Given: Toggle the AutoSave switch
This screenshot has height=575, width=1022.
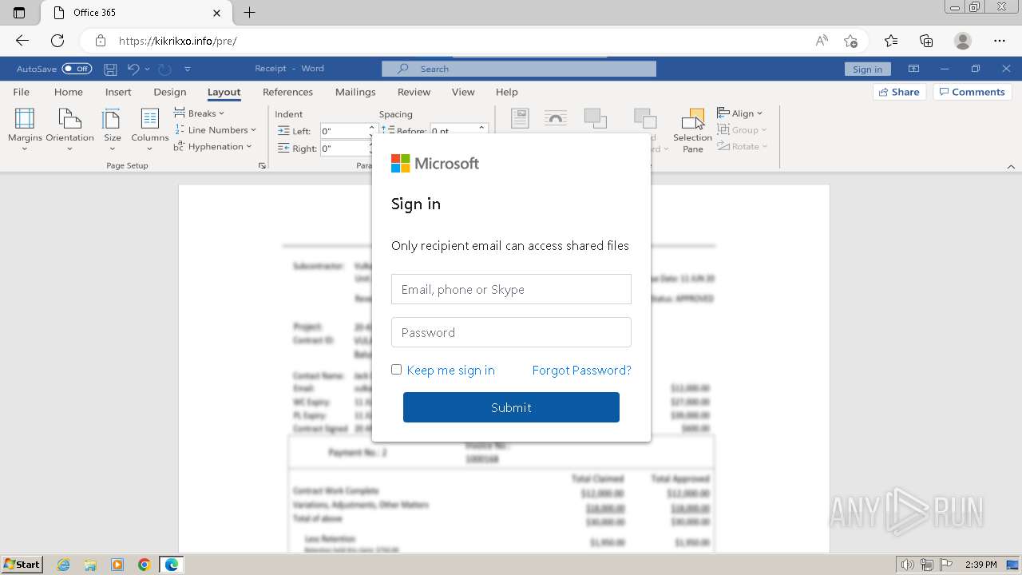Looking at the screenshot, I should coord(77,69).
